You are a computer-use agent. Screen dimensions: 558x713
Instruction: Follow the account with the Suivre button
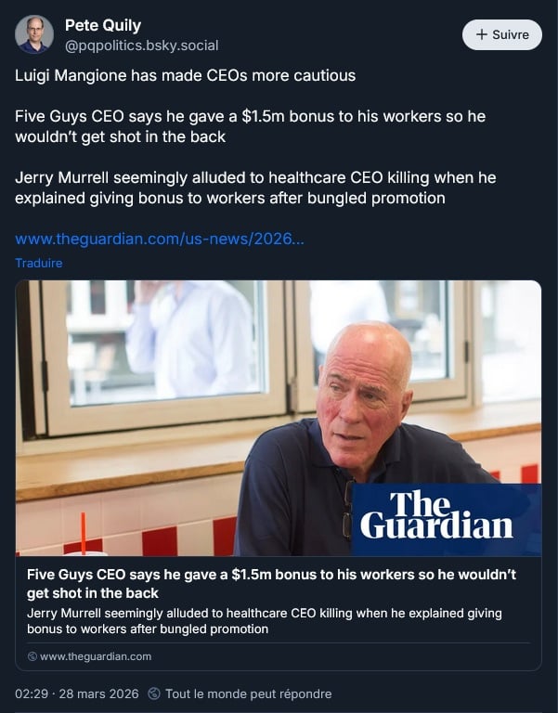pos(501,35)
